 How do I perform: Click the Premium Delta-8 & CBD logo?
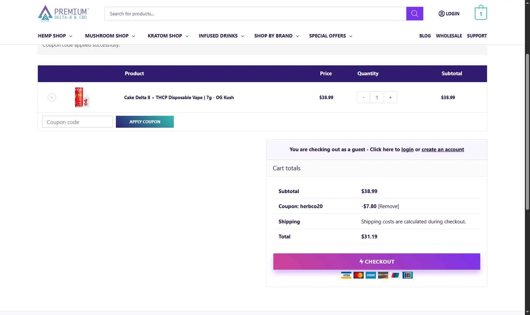click(63, 14)
